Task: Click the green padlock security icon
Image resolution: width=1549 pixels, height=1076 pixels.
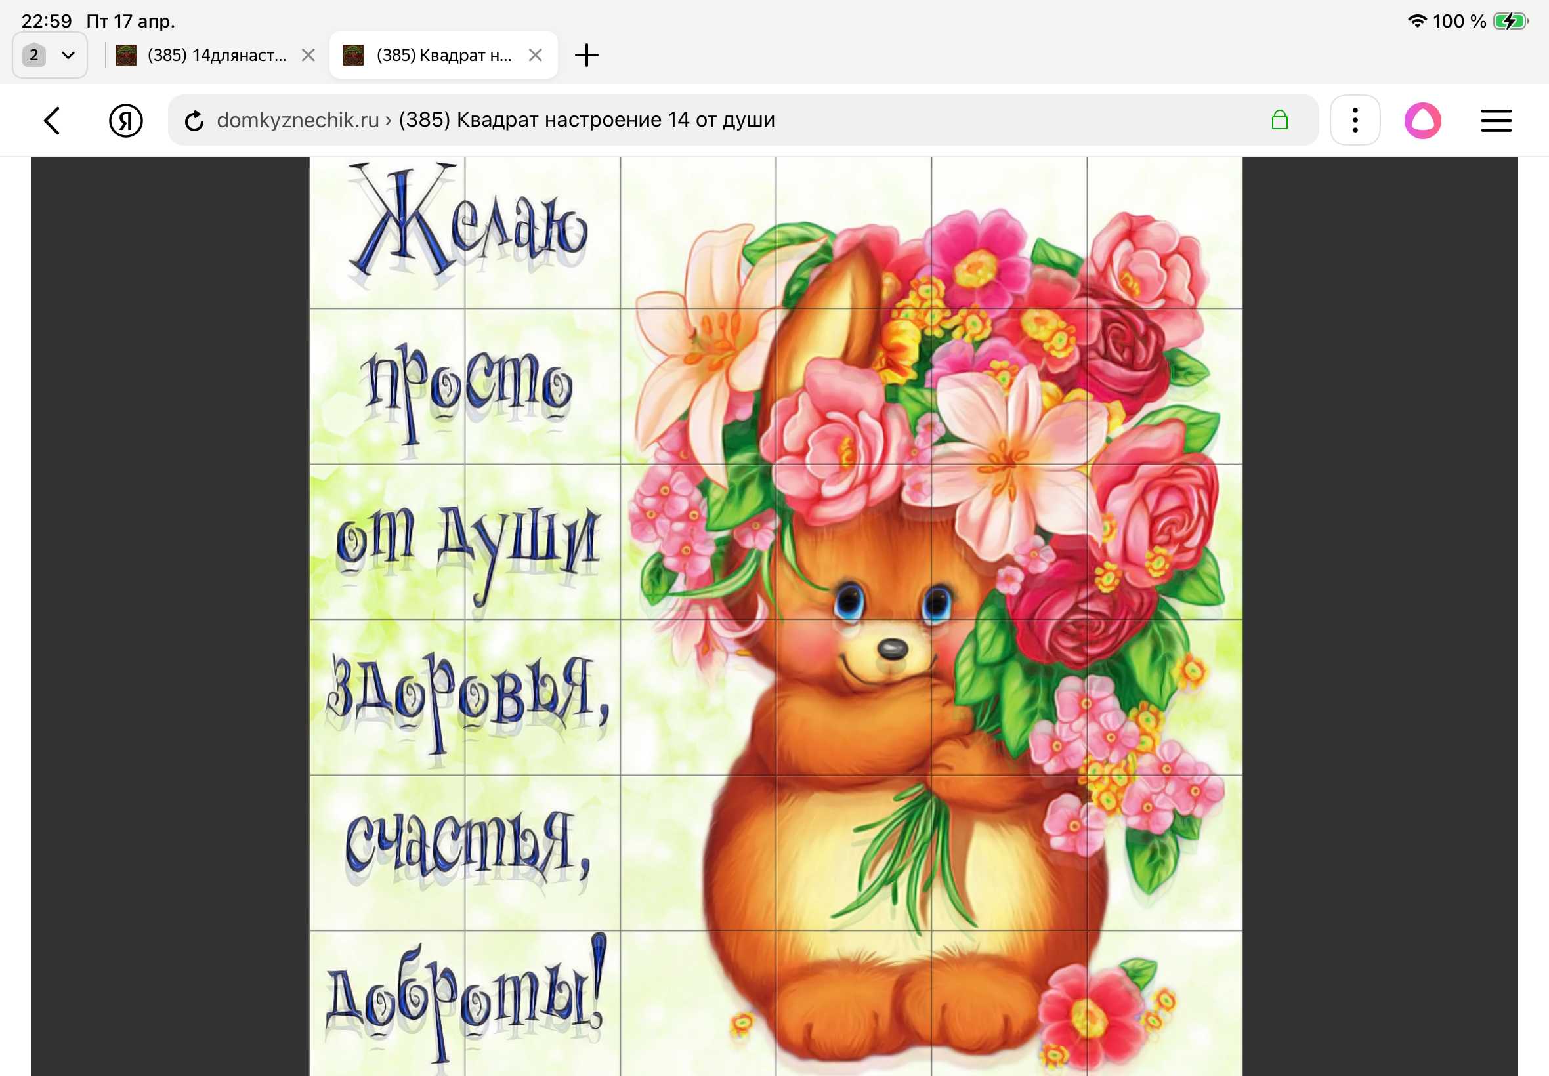Action: (1279, 121)
